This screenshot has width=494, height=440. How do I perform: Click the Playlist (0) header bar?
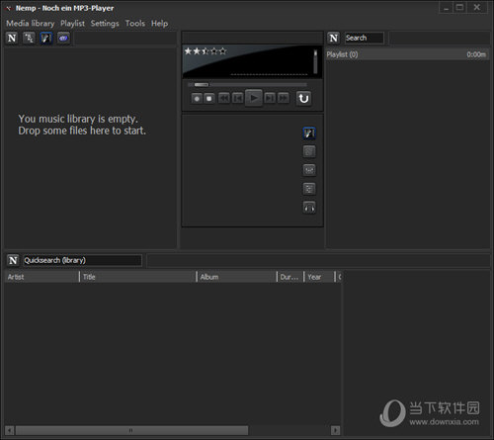click(407, 54)
